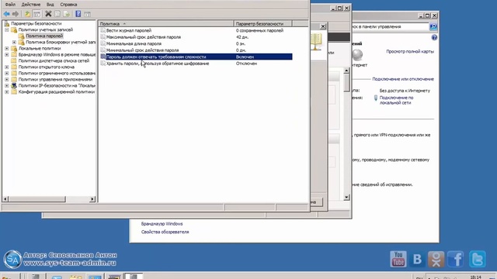
Task: Select Политика блокировки учетной записи item
Action: click(61, 42)
